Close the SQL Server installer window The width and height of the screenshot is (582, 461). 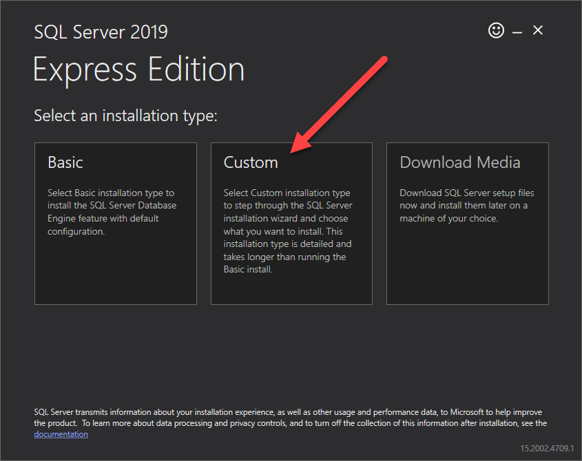pos(537,30)
